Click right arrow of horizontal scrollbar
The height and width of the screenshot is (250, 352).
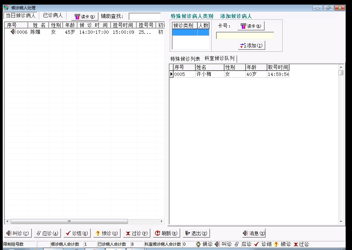pos(162,221)
